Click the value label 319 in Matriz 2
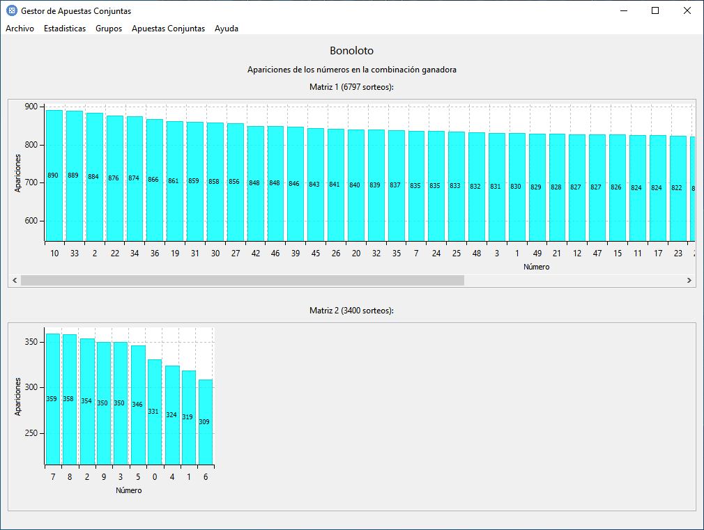Image resolution: width=704 pixels, height=530 pixels. coord(188,417)
